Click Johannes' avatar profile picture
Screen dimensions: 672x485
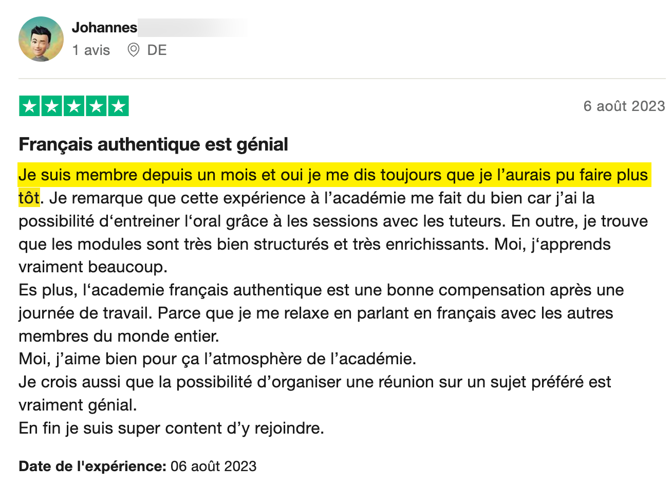(41, 39)
